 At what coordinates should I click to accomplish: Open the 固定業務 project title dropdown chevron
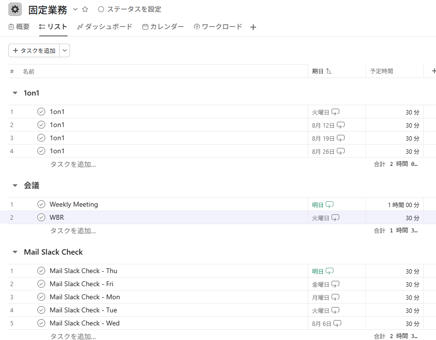coord(75,9)
